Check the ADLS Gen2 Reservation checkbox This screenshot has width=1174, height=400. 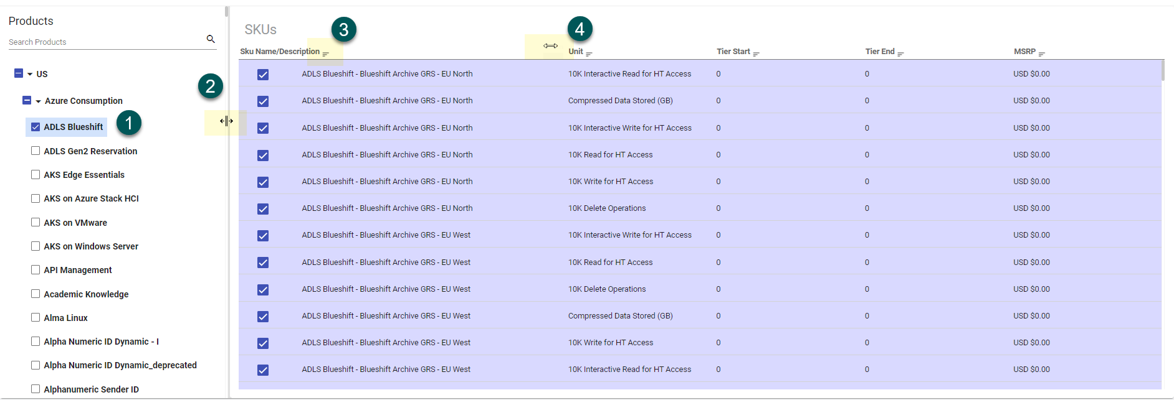tap(36, 151)
